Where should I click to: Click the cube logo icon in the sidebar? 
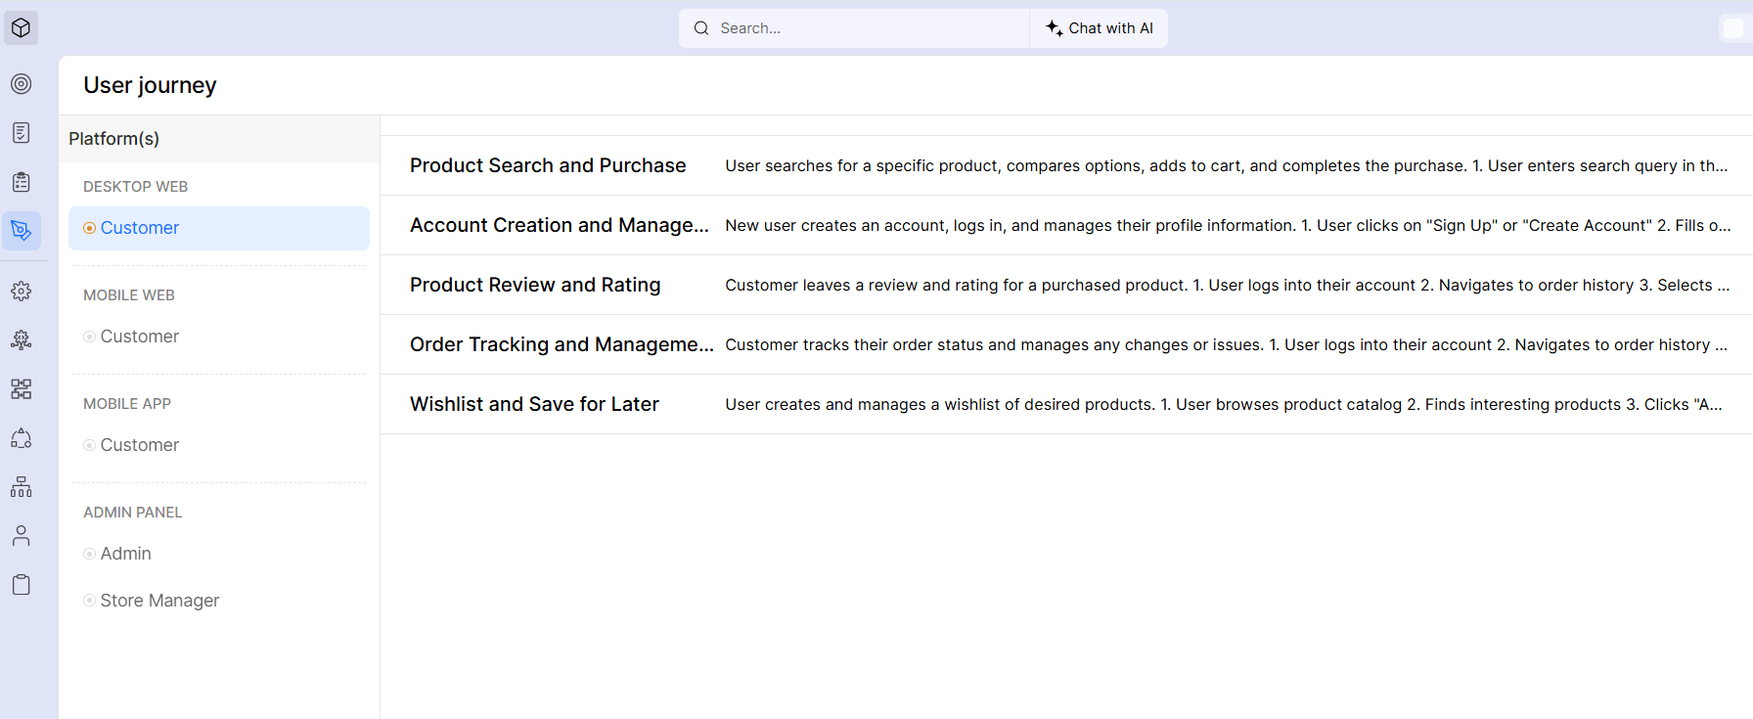[21, 28]
